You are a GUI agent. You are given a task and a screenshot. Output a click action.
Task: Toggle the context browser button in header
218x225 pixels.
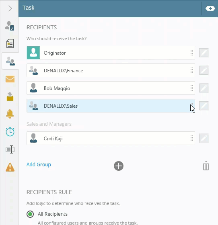coord(210,8)
